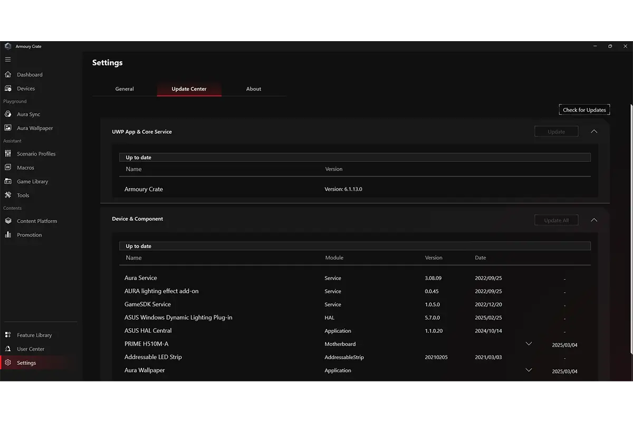
Task: Click version 5.7.0.0 cell
Action: tap(433, 318)
